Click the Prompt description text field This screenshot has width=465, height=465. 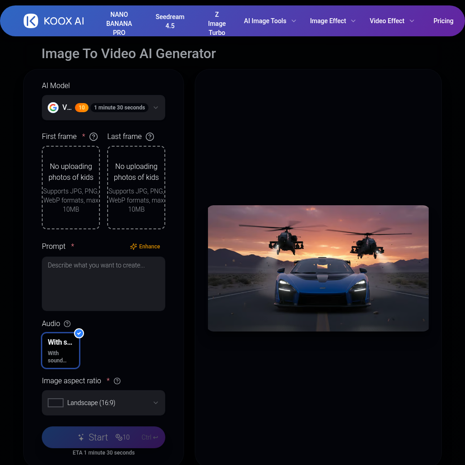click(x=104, y=284)
